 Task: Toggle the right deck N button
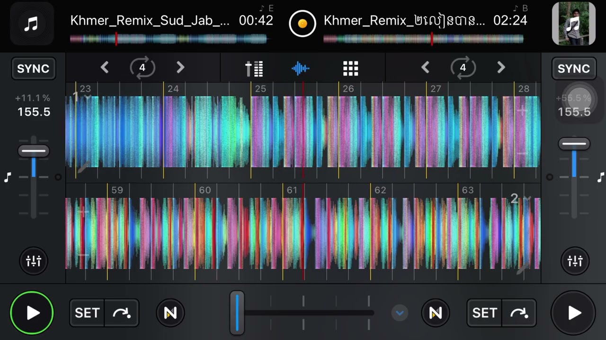pyautogui.click(x=435, y=313)
